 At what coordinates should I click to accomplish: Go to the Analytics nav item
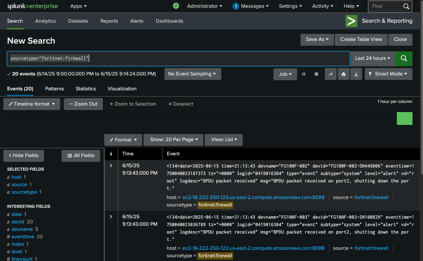45,21
